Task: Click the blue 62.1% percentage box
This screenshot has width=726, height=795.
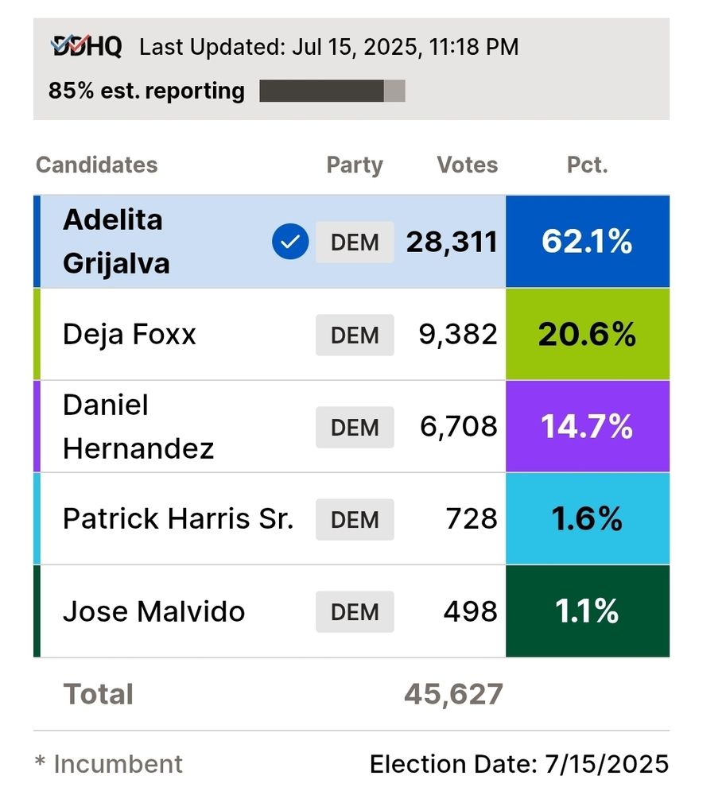Action: point(588,242)
